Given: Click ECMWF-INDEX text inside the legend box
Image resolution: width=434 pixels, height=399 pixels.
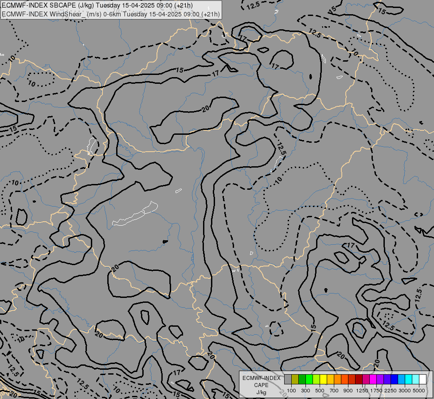Looking at the screenshot, I should [x=262, y=378].
